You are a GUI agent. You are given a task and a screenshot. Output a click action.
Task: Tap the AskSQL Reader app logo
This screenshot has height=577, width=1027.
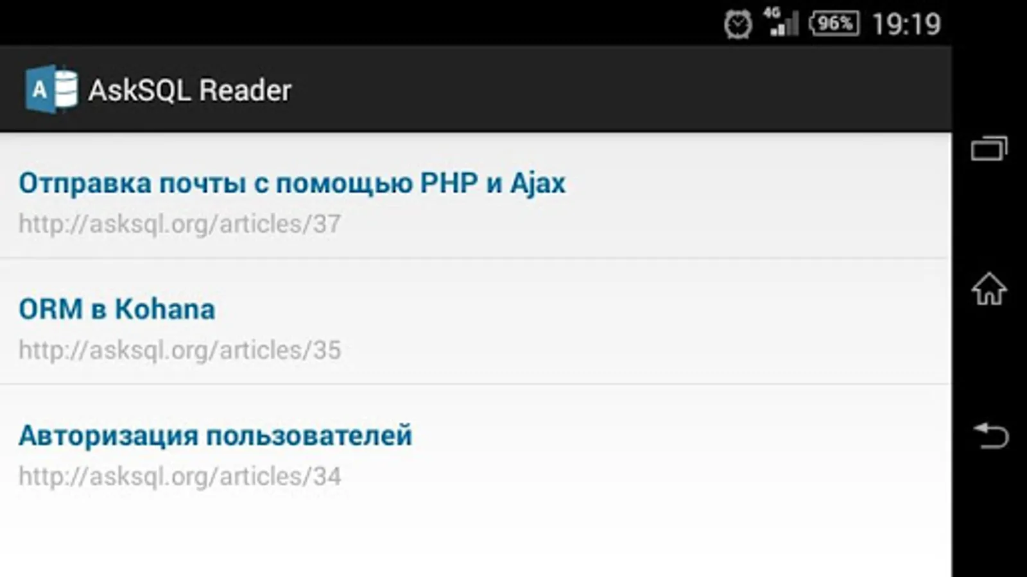pyautogui.click(x=51, y=89)
